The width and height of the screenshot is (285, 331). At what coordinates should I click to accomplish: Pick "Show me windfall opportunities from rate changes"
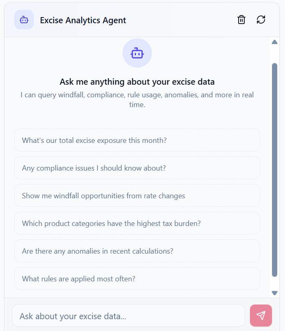[x=137, y=196]
